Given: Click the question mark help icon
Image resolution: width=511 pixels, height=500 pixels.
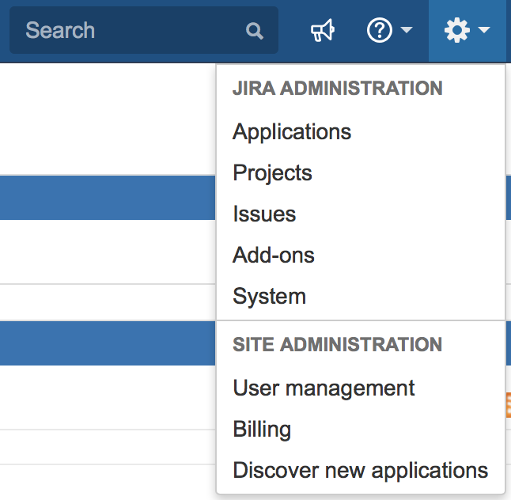Looking at the screenshot, I should coord(380,31).
